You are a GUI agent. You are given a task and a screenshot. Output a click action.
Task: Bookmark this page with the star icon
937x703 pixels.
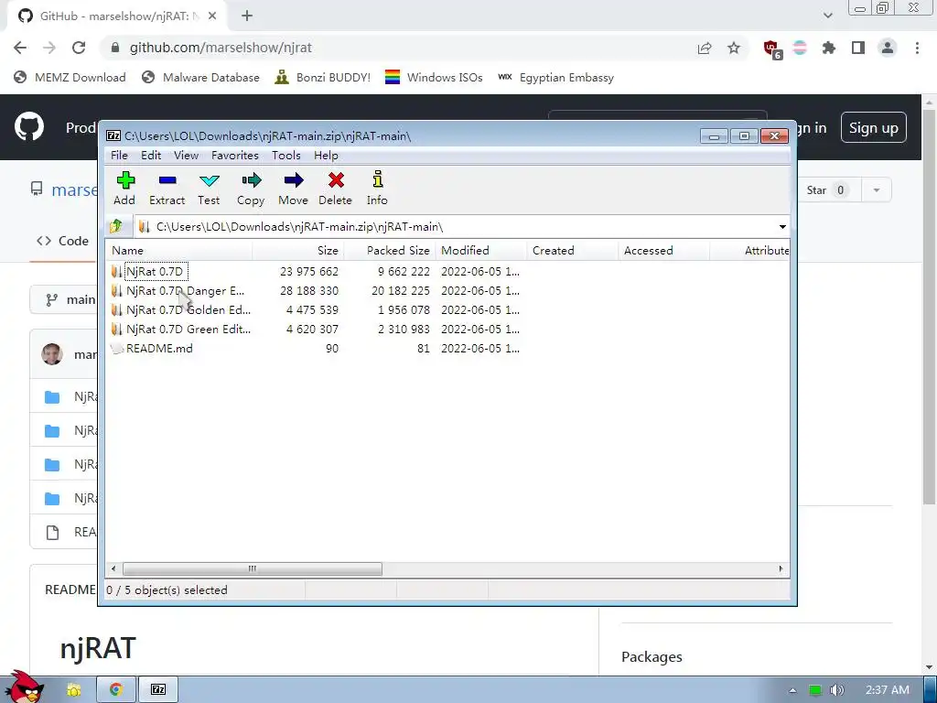tap(734, 48)
